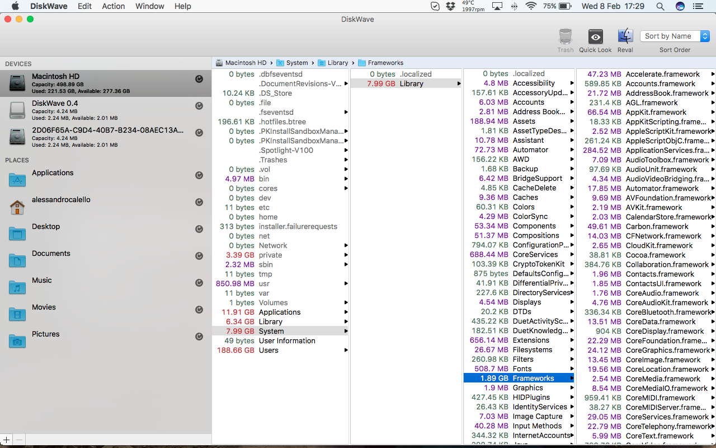Refresh the Macintosh HD device size

tap(199, 79)
